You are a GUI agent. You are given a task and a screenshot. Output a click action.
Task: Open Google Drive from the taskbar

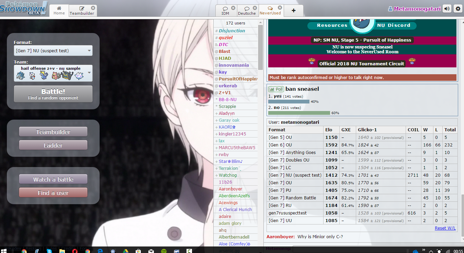(125, 251)
